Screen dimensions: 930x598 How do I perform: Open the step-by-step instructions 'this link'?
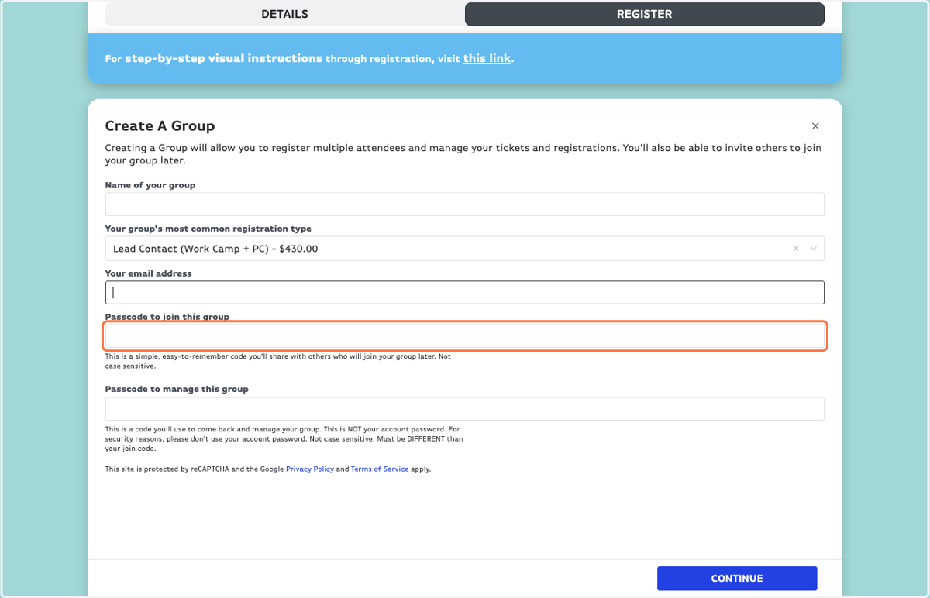(x=487, y=58)
